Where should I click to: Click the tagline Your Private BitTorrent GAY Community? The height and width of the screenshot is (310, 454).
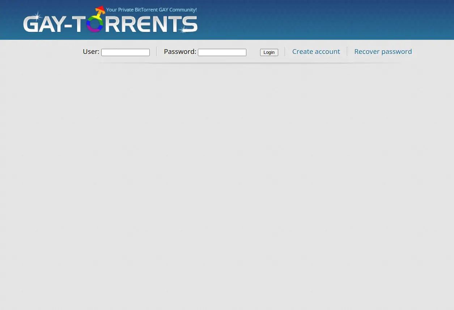pos(151,10)
